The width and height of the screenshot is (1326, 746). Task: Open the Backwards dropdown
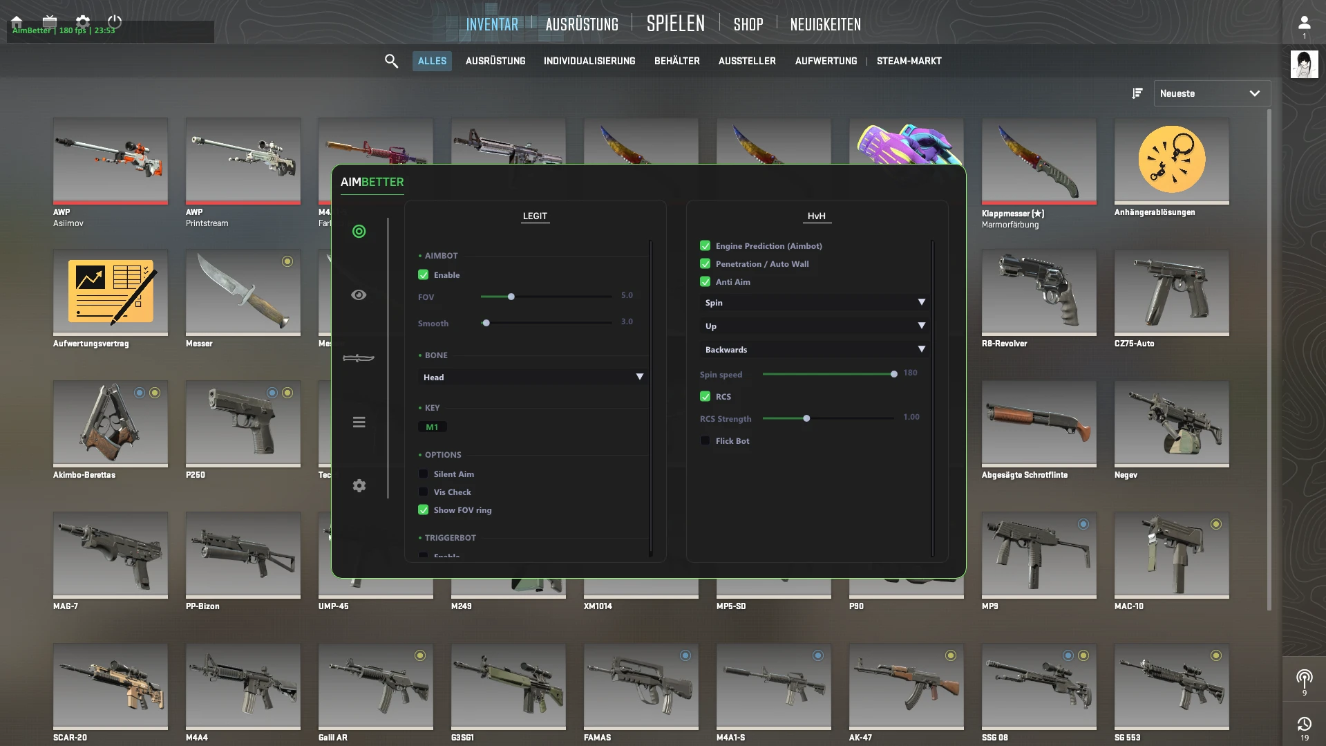tap(814, 349)
